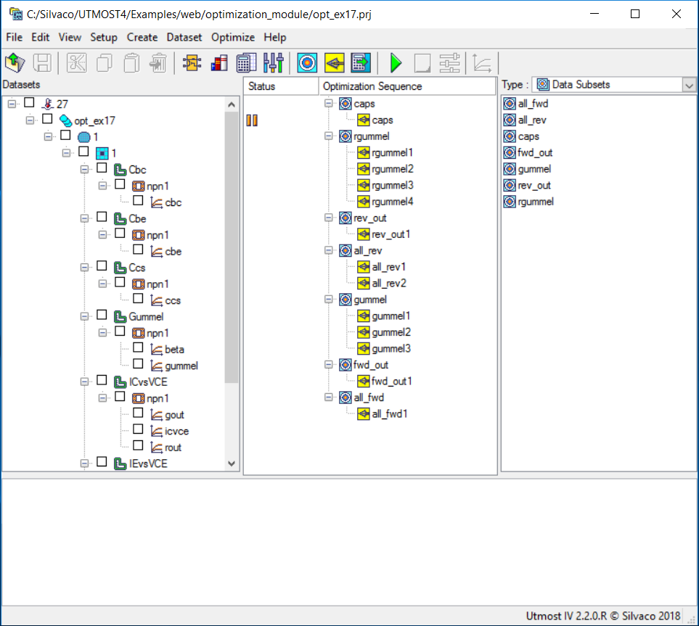Screen dimensions: 699x626
Task: Click the calculator toolbar icon
Action: point(246,63)
